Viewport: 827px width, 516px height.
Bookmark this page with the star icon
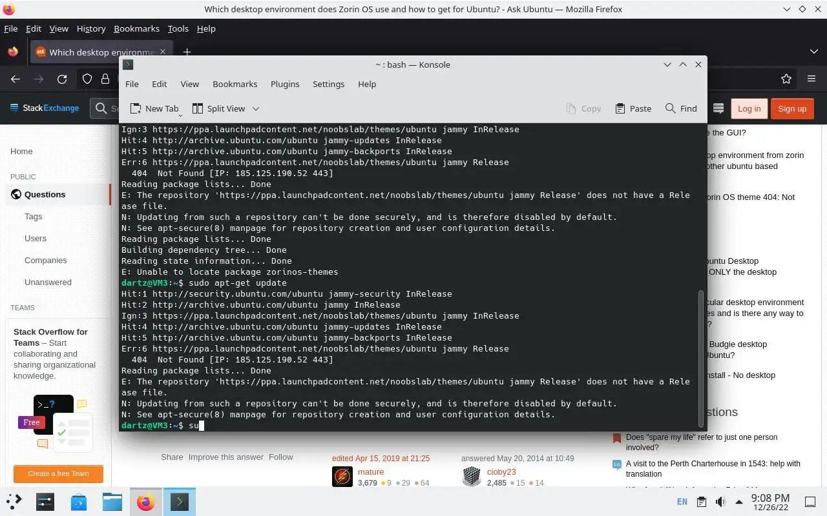point(786,79)
